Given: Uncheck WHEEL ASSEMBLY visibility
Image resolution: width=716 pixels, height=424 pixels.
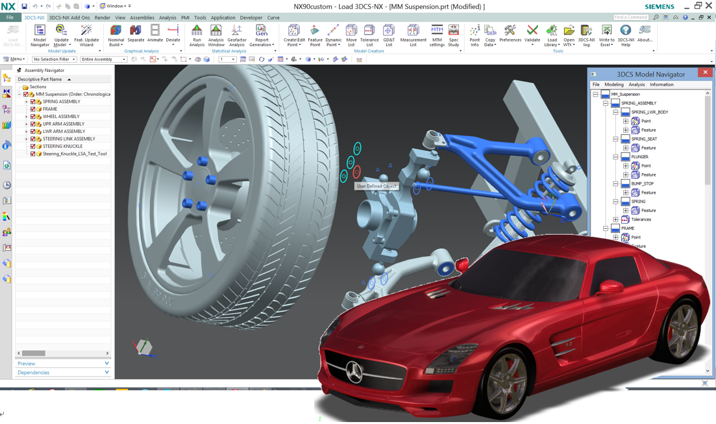Looking at the screenshot, I should click(x=33, y=117).
